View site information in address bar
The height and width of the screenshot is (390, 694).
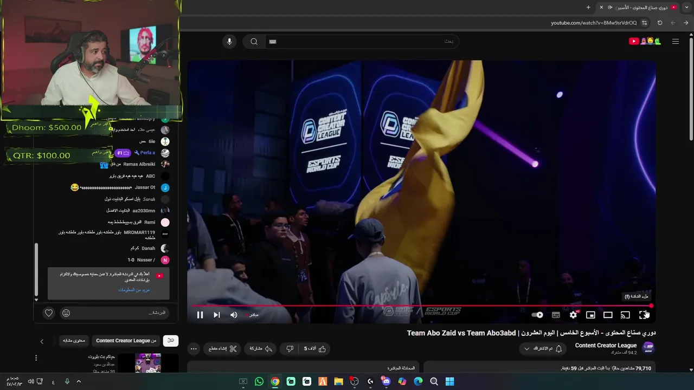[644, 23]
